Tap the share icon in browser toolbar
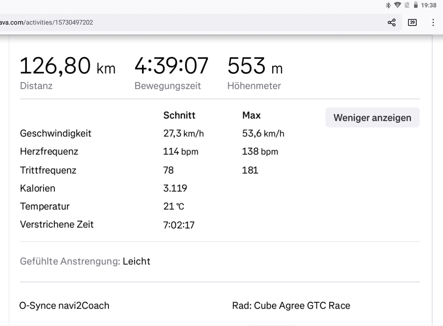The height and width of the screenshot is (326, 443). 392,22
